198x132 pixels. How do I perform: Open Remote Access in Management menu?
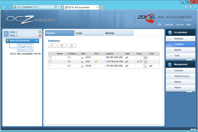tap(180, 76)
